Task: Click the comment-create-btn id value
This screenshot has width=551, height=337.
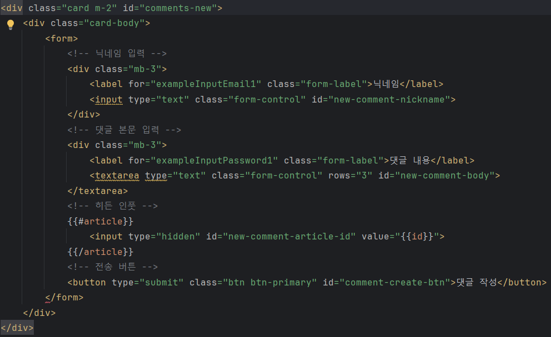Action: [x=394, y=283]
